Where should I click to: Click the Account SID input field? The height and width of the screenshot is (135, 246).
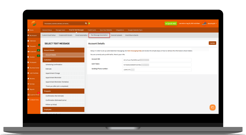coord(157,60)
